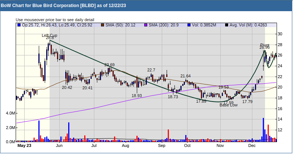293x154 pixels.
Task: Click the Dec axis label
Action: pos(252,145)
